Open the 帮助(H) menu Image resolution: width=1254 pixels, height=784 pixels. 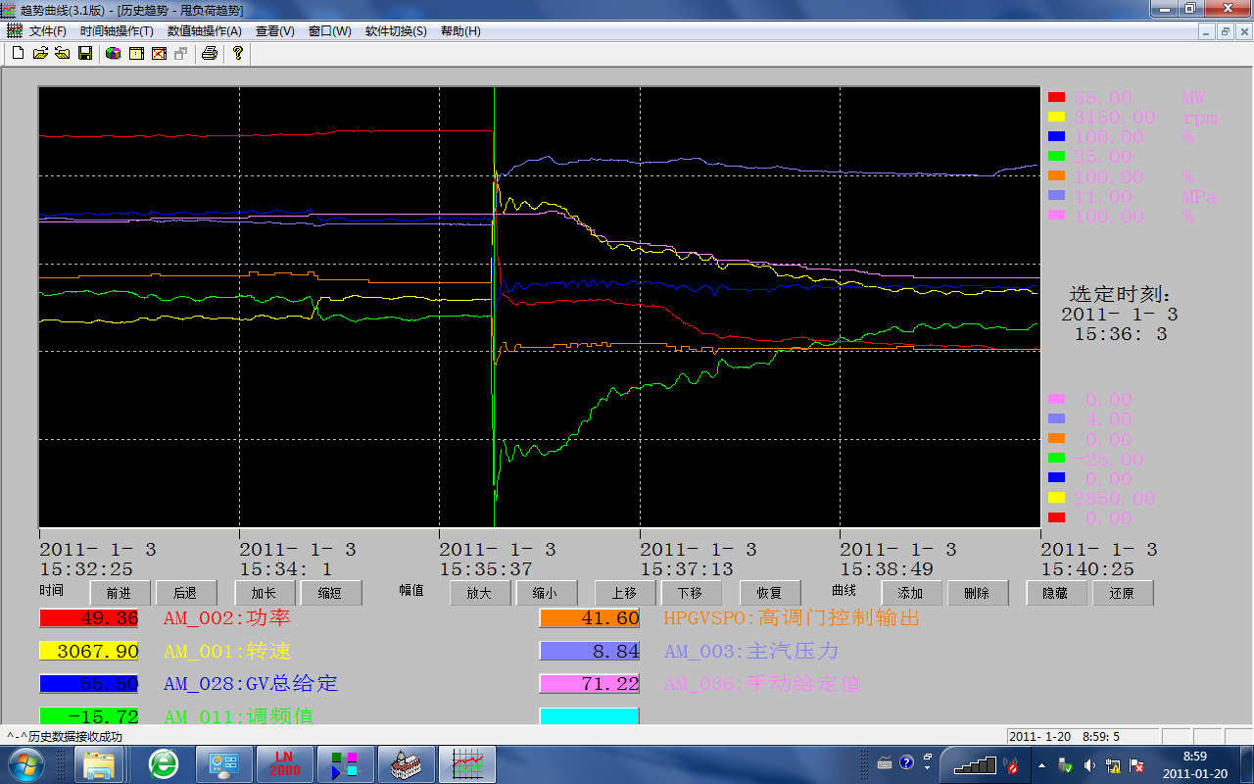[x=460, y=30]
